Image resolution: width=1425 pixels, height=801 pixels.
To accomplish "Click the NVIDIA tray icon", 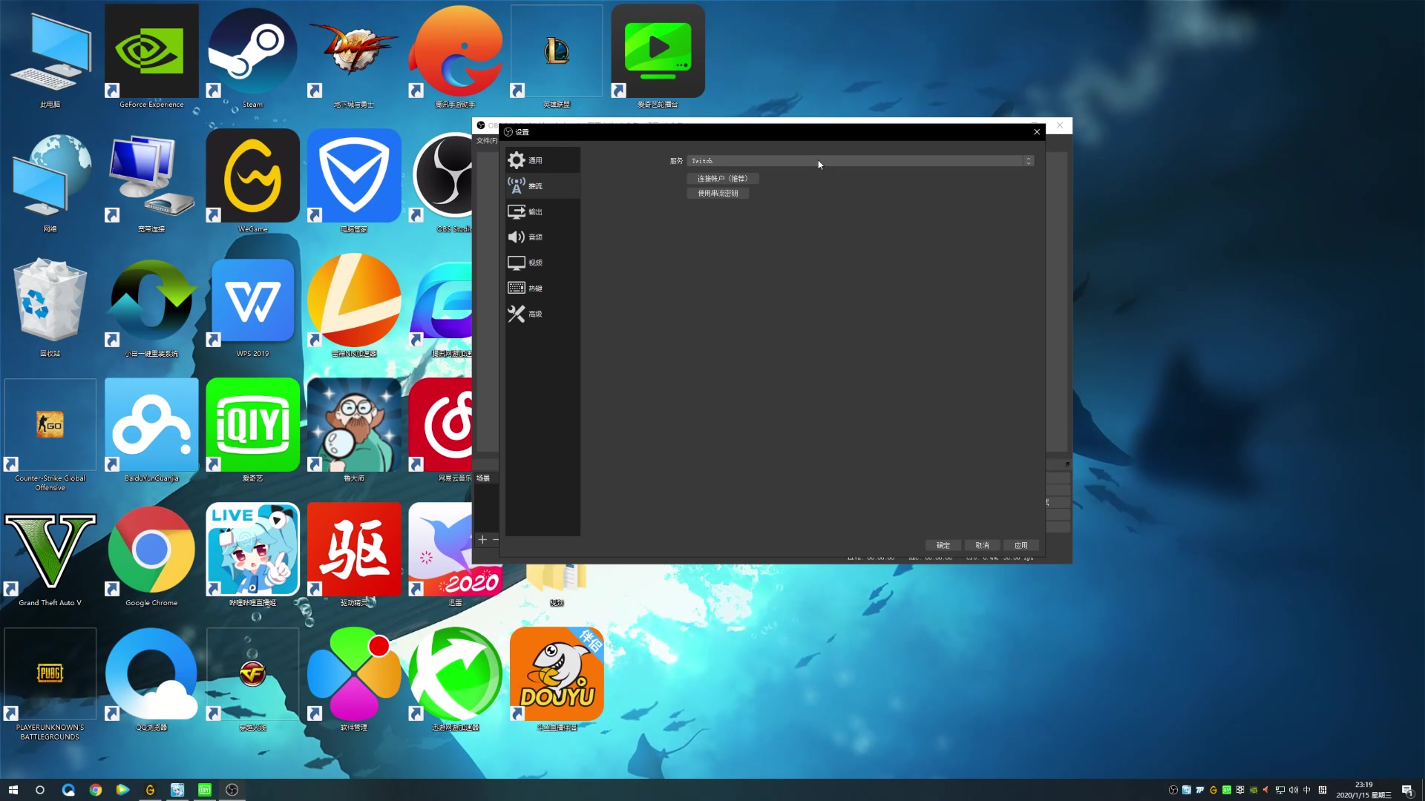I will (1254, 790).
